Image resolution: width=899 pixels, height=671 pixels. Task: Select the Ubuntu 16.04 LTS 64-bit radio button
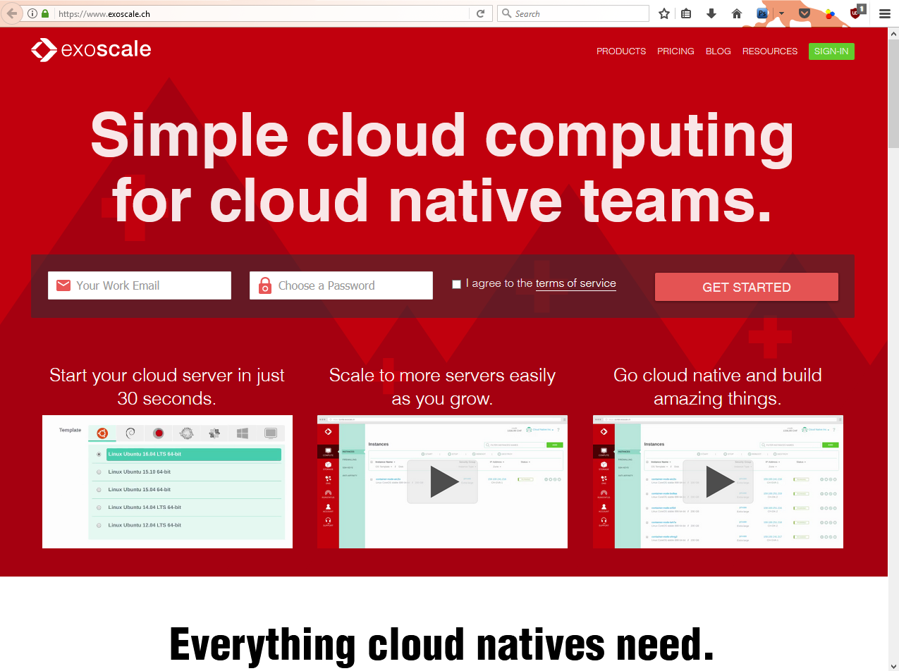pos(99,455)
